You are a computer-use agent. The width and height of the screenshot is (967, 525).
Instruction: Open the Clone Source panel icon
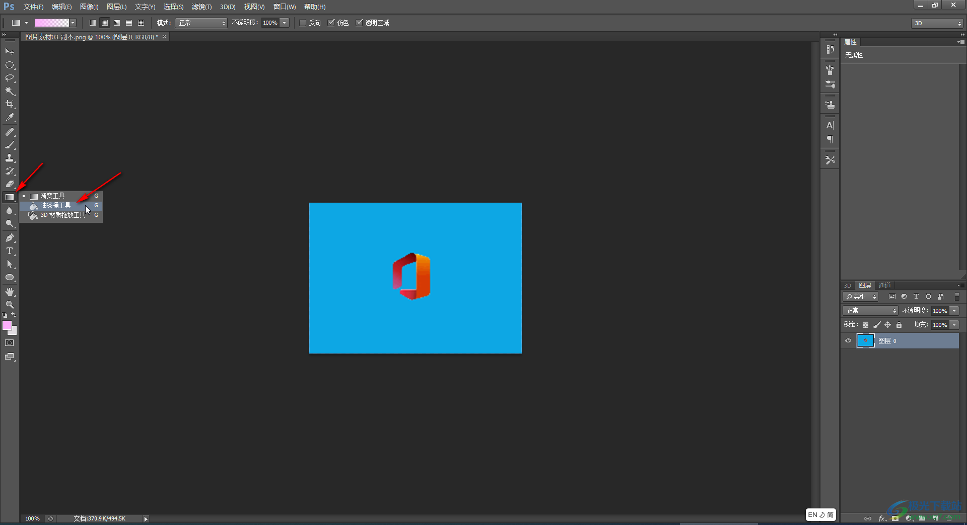(830, 105)
